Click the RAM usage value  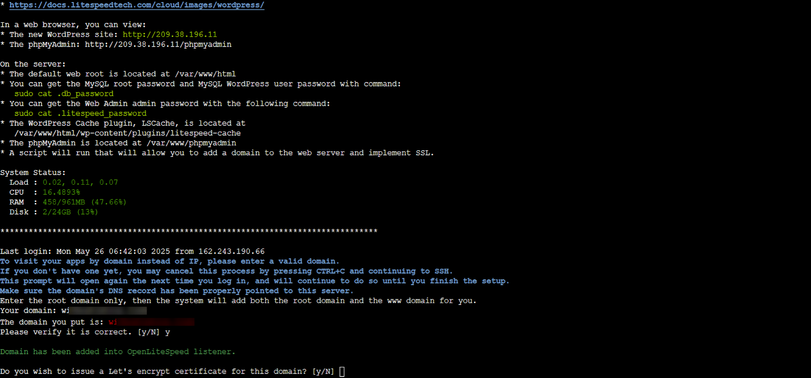click(x=85, y=202)
